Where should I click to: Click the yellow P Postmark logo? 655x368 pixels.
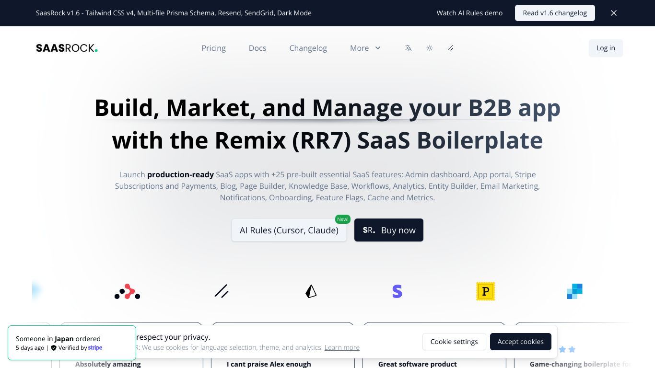tap(485, 291)
